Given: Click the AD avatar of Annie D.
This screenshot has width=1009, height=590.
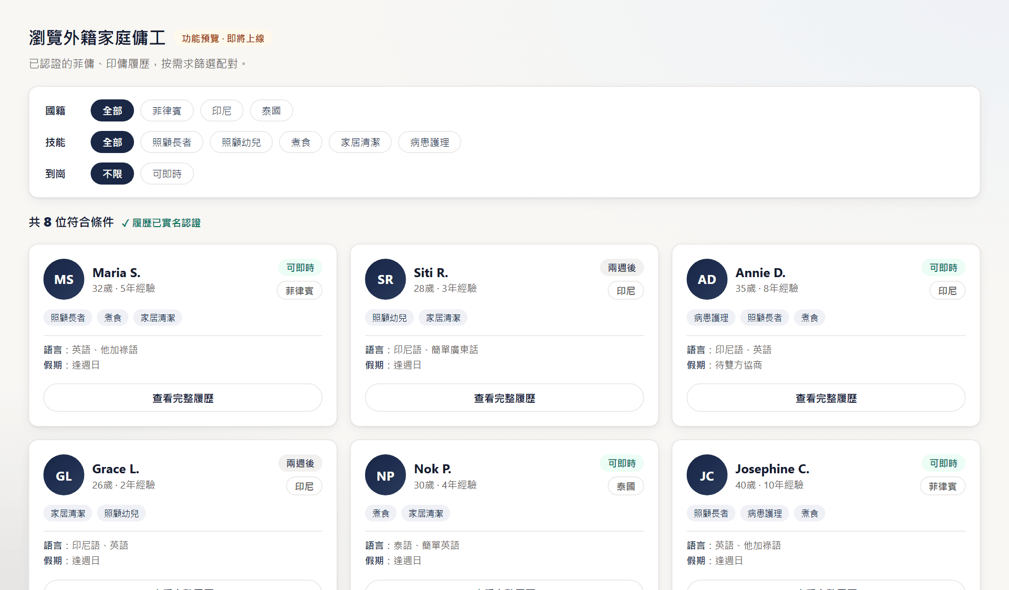Looking at the screenshot, I should 707,279.
